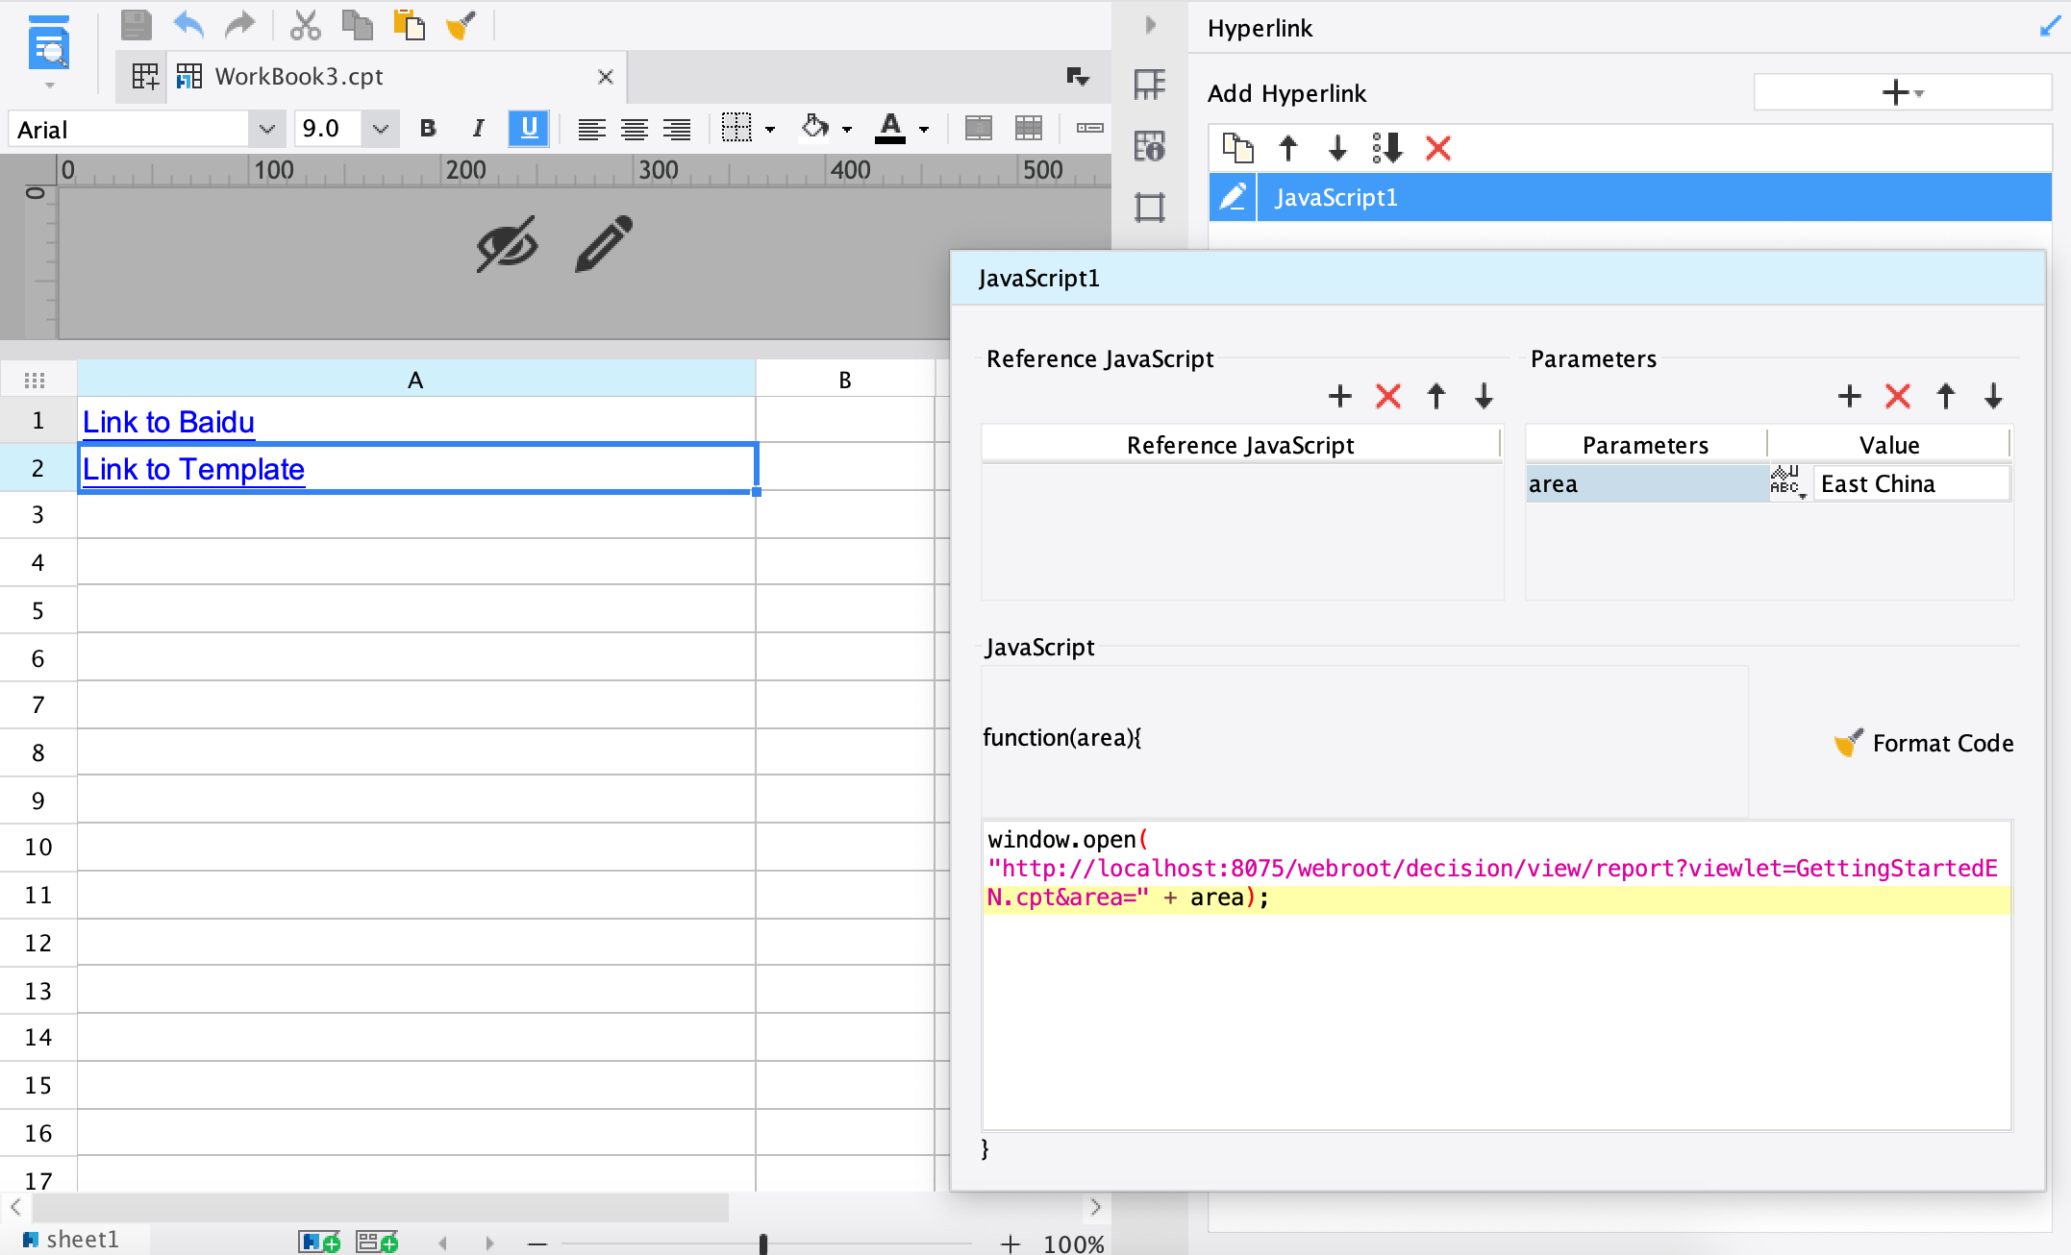Open the font size dropdown 9.0
This screenshot has width=2071, height=1255.
381,129
